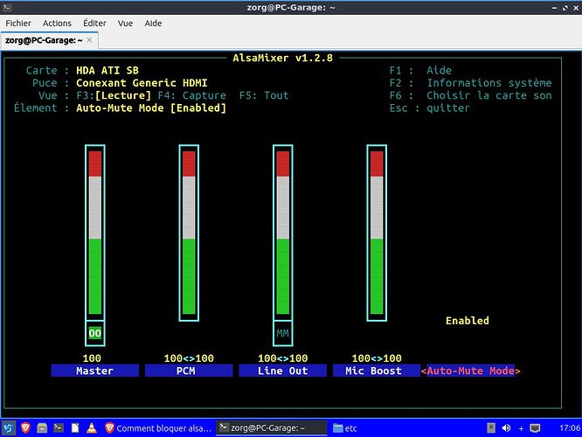The height and width of the screenshot is (437, 582).
Task: Toggle Master mute indicator OO
Action: [95, 333]
